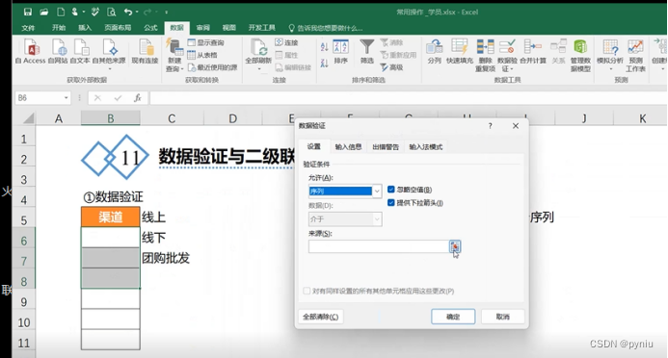Click 删除重复项 remove duplicates icon
This screenshot has height=358, width=668.
485,55
